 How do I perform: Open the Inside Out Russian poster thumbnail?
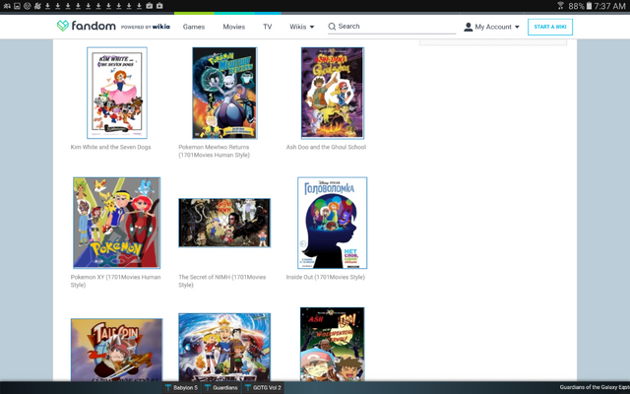[x=333, y=223]
